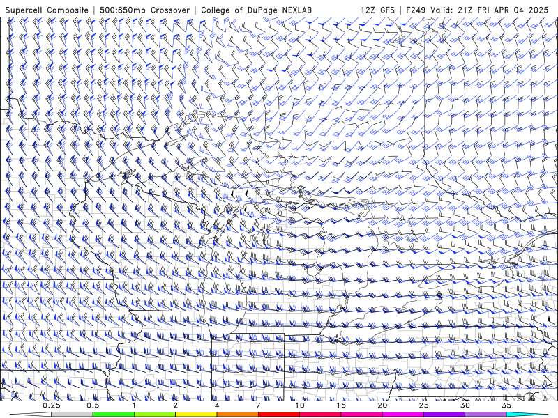Click the 0.5 value on the color scale
The height and width of the screenshot is (418, 558).
(93, 405)
